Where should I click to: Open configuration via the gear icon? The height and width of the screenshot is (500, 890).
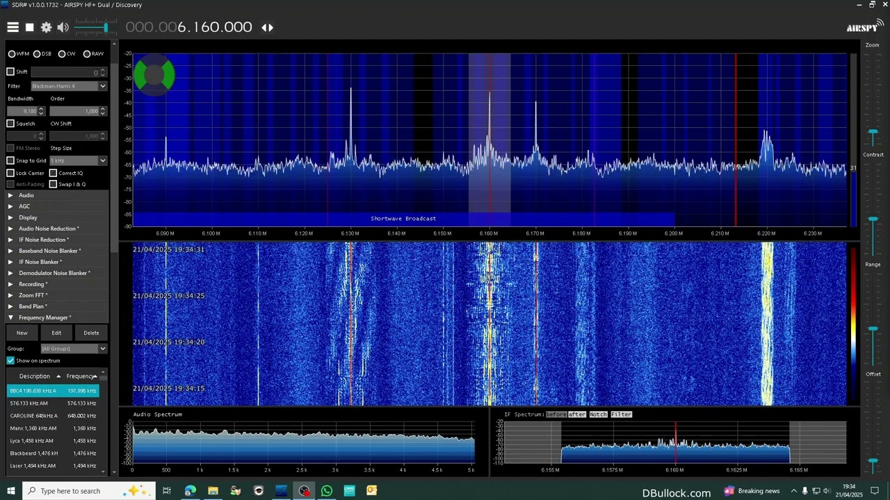[x=46, y=27]
